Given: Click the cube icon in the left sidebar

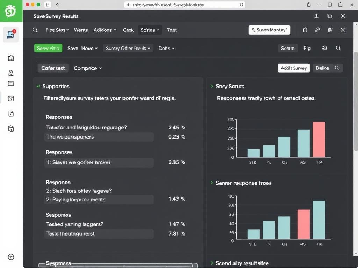Looking at the screenshot, I should [x=11, y=128].
